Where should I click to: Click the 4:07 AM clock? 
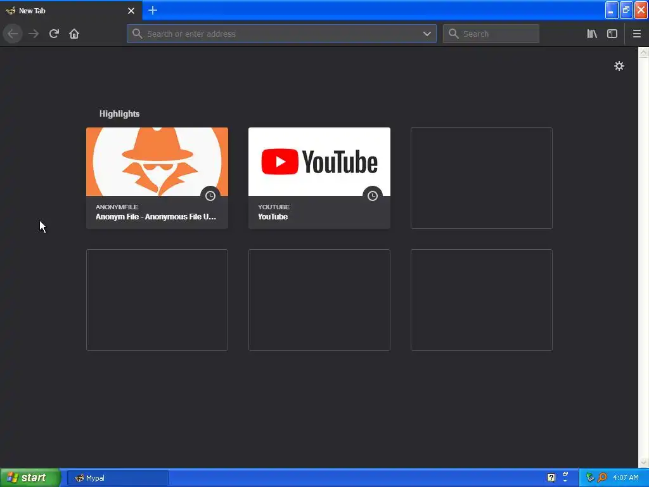tap(626, 477)
